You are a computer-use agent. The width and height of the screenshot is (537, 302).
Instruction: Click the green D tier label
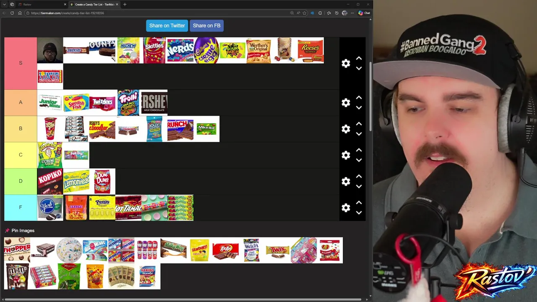point(21,181)
